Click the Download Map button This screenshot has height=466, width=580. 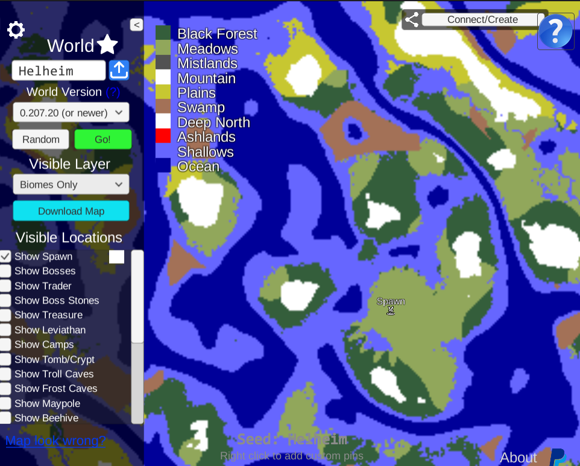(71, 211)
